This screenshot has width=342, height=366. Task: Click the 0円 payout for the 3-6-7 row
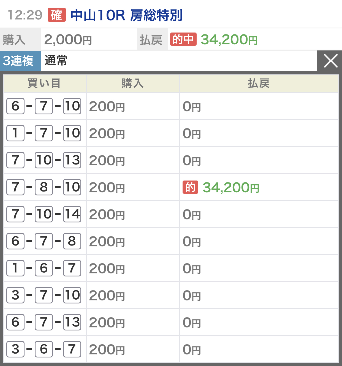[192, 349]
